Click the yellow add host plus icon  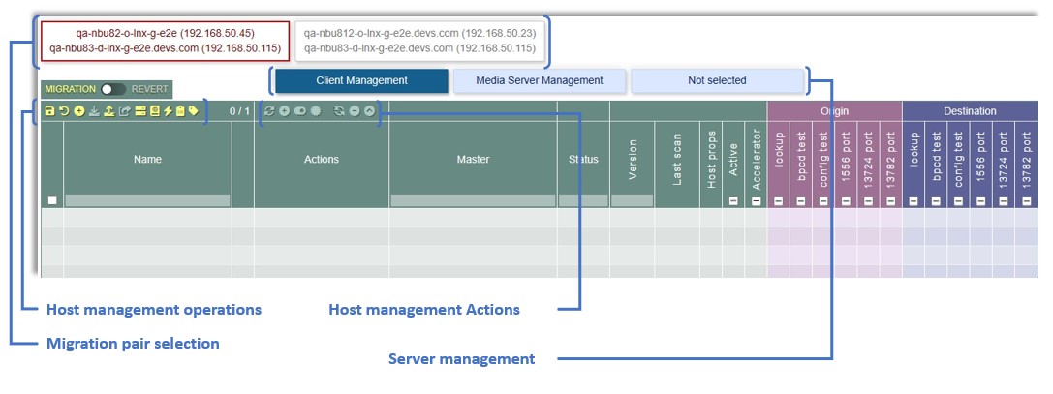pyautogui.click(x=78, y=111)
